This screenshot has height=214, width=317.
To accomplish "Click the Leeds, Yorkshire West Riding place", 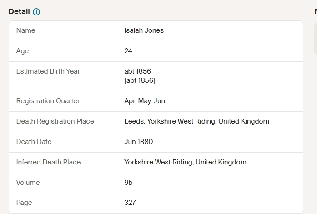I will [197, 121].
